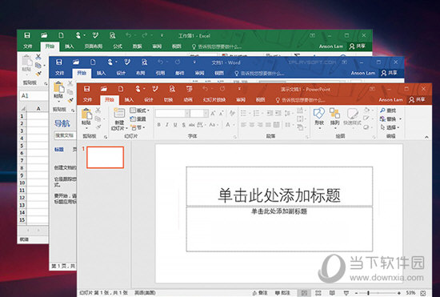Toggle Slide Sorter view in PowerPoint status bar
Screen dimensions: 440x297
pos(318,293)
